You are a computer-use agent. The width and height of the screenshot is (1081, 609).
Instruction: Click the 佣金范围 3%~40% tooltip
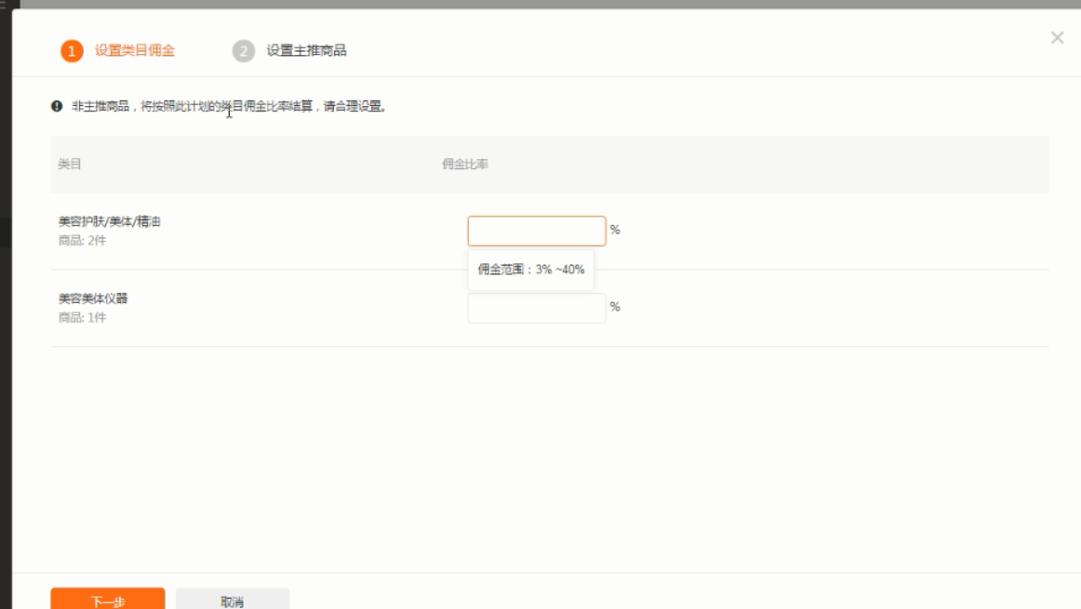click(530, 270)
